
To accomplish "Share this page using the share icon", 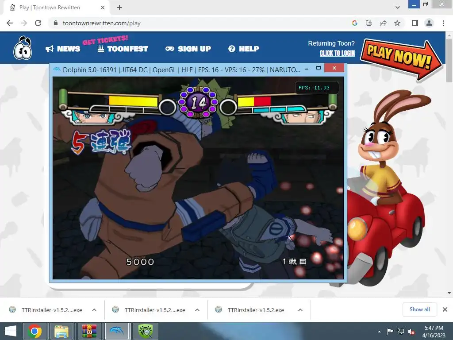I will coord(383,23).
